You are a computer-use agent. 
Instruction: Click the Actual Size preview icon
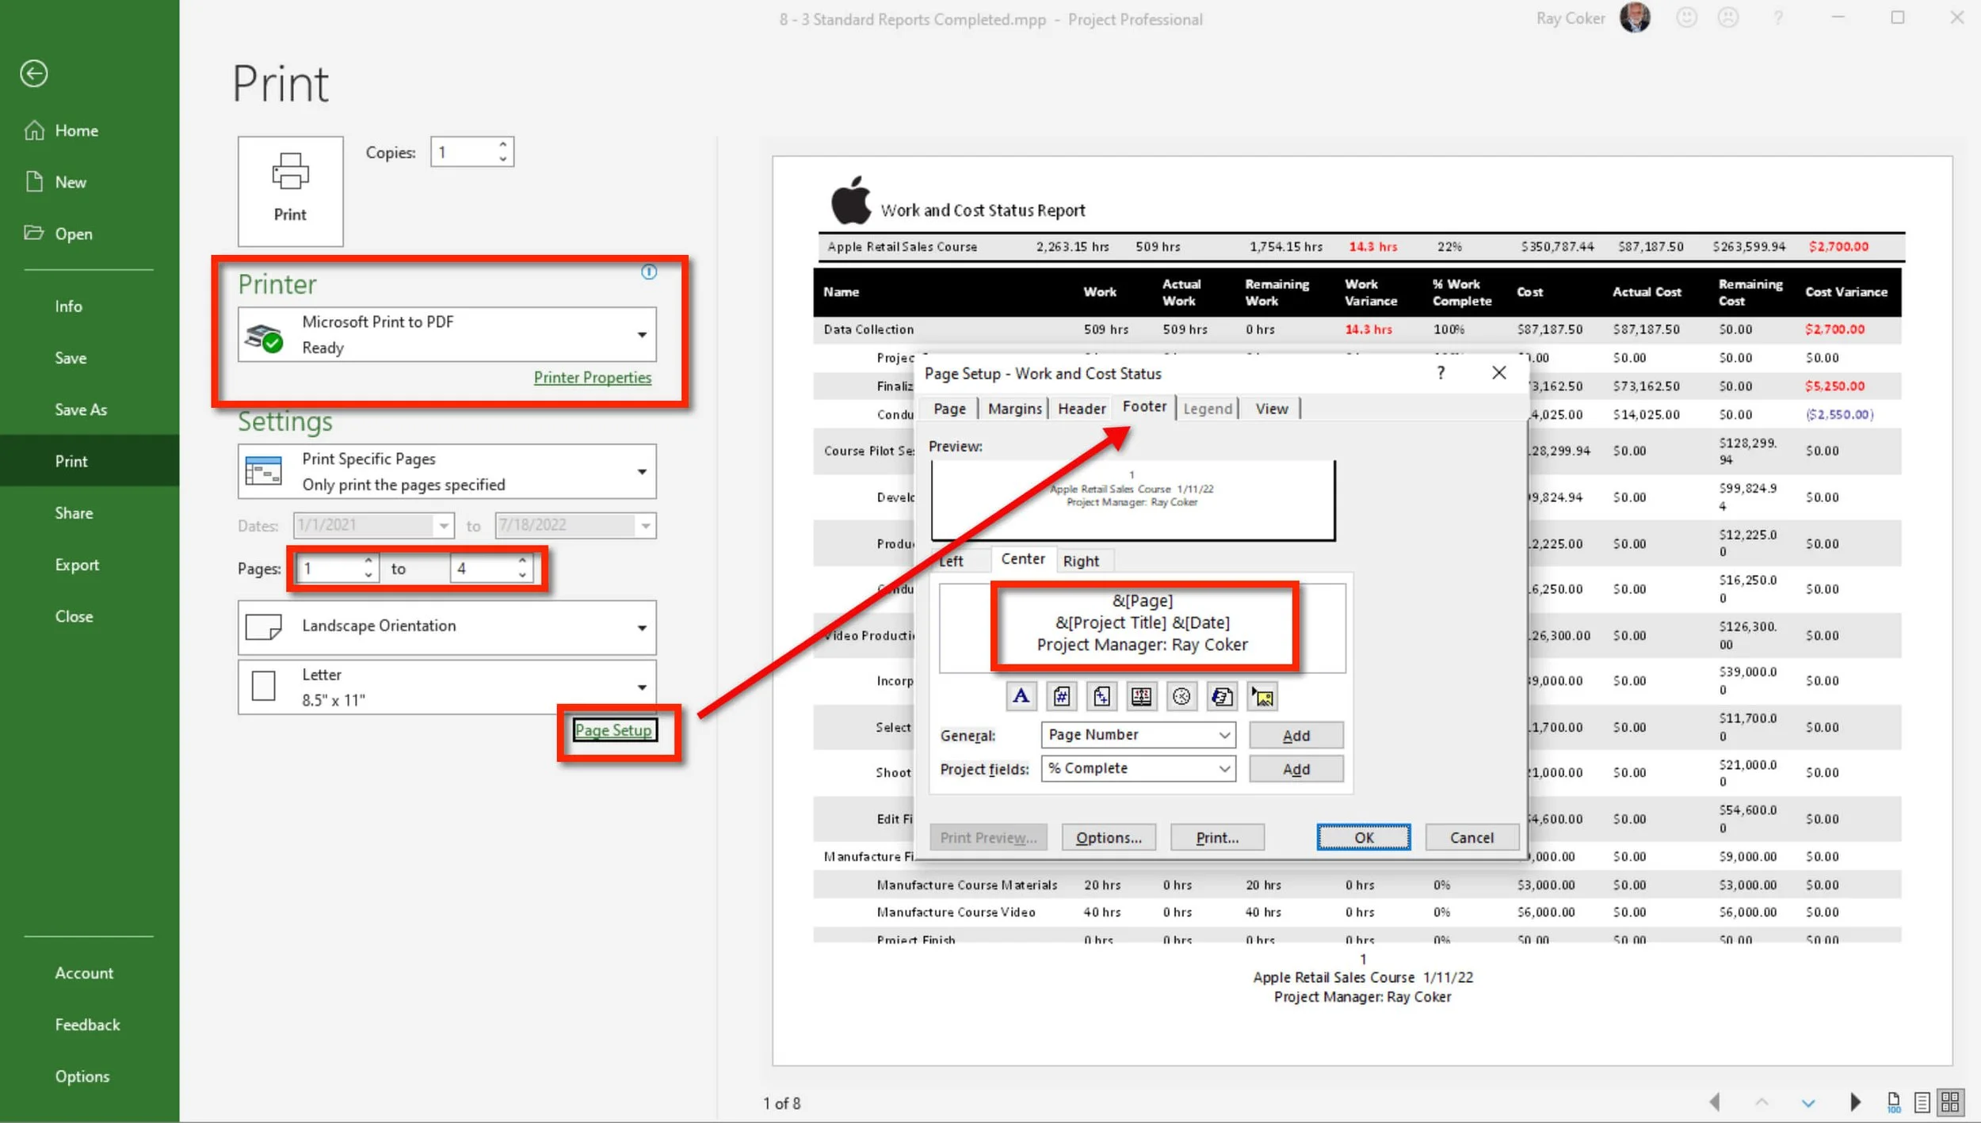tap(1894, 1102)
